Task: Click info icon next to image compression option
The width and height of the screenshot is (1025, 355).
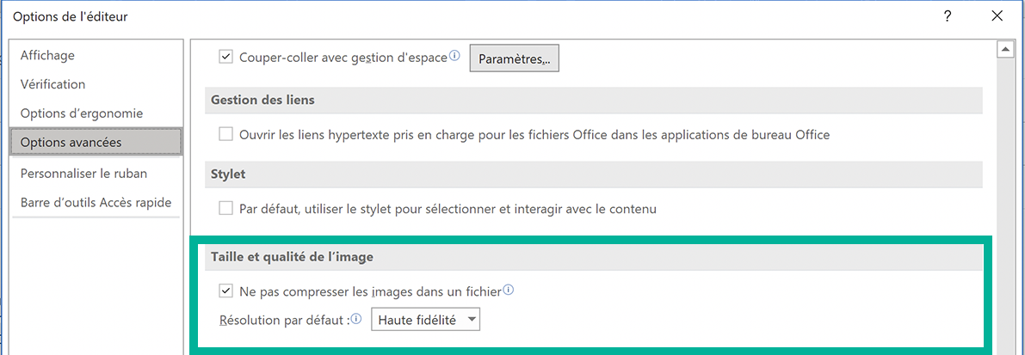Action: click(508, 291)
